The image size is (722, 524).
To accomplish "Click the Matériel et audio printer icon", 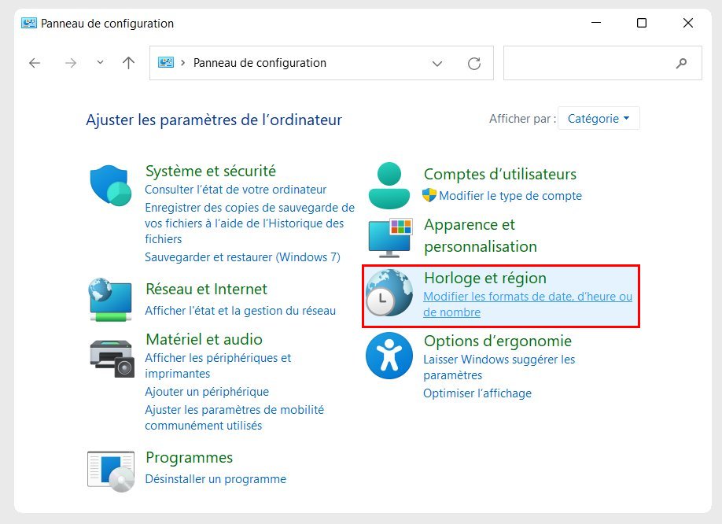I will 112,359.
